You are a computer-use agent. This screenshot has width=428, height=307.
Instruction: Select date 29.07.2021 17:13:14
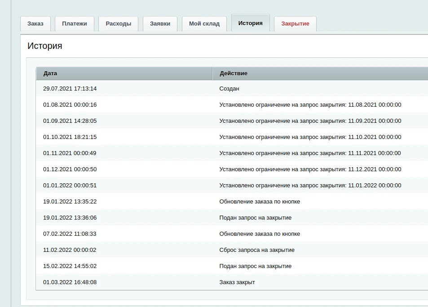click(70, 89)
